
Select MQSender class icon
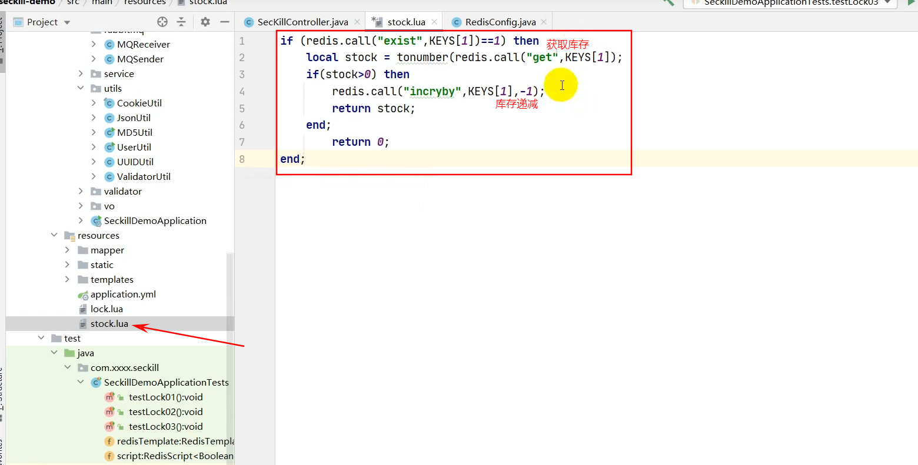tap(109, 59)
